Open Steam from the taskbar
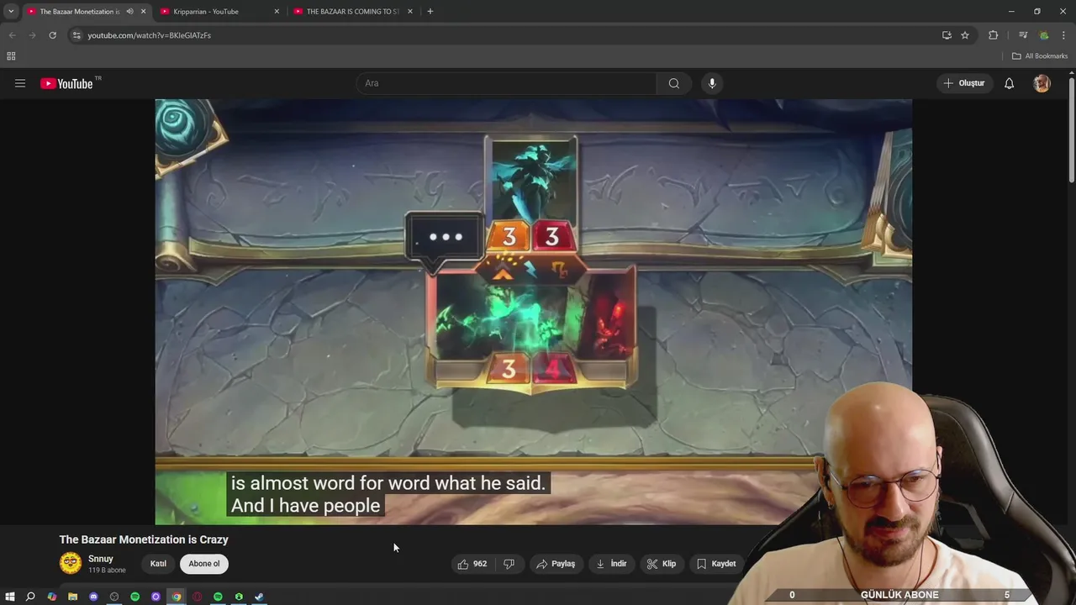 [260, 597]
